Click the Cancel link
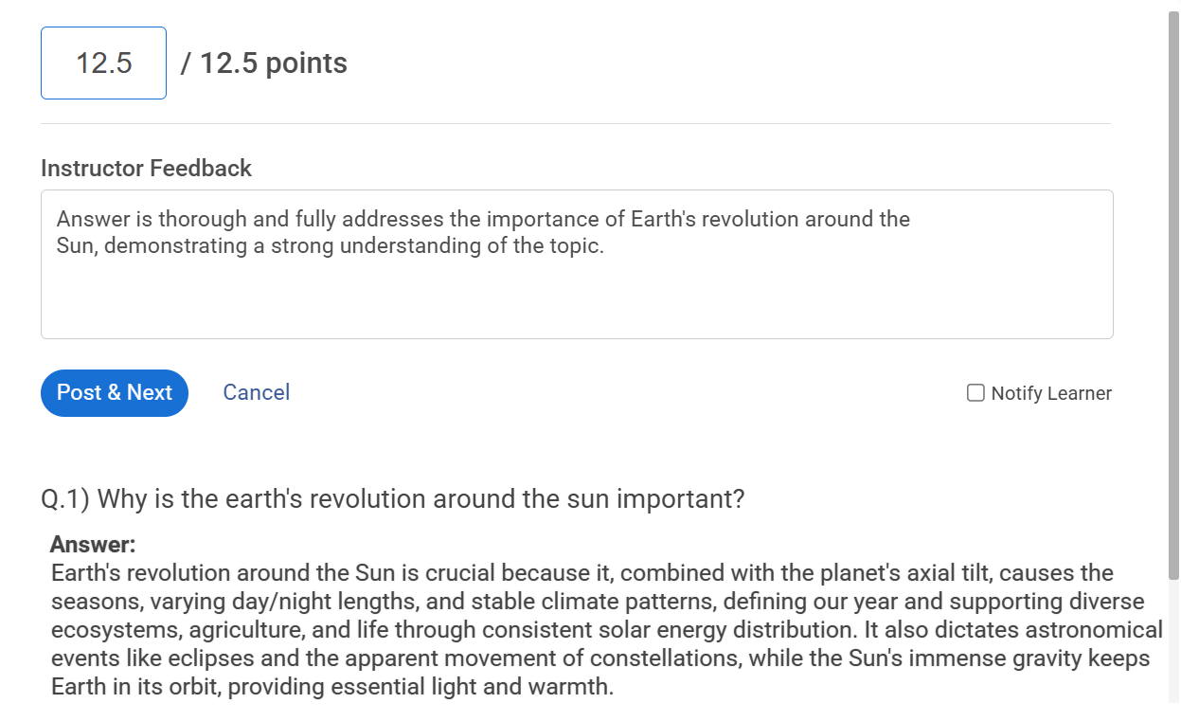Image resolution: width=1181 pixels, height=721 pixels. tap(256, 392)
